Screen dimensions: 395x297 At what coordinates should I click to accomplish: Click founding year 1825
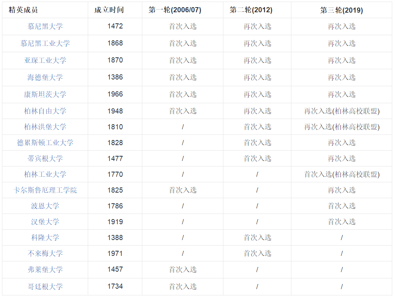115,190
